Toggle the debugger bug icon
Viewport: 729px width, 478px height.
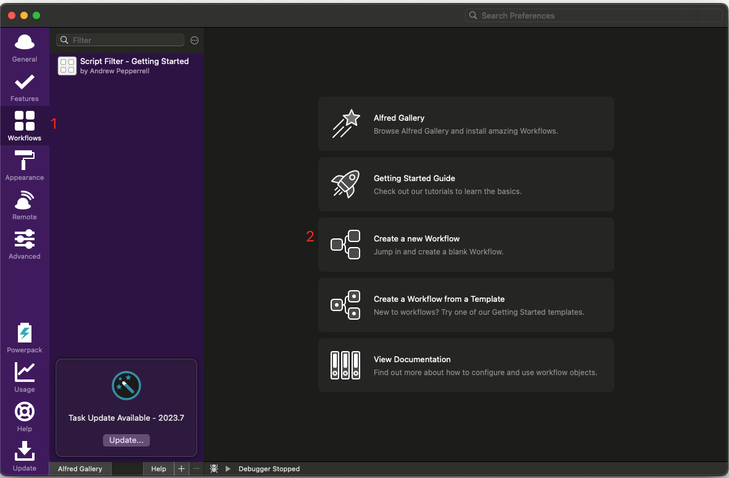pos(214,469)
